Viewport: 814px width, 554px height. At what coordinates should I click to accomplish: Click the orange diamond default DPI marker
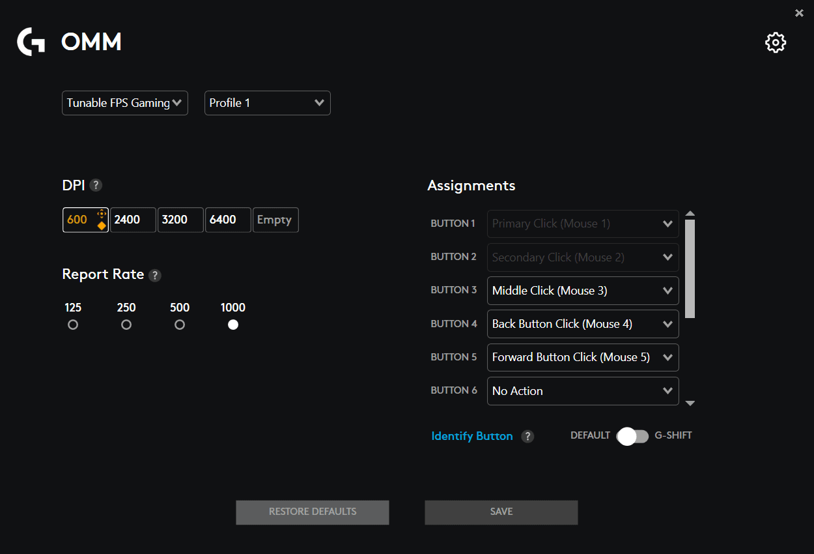tap(102, 226)
